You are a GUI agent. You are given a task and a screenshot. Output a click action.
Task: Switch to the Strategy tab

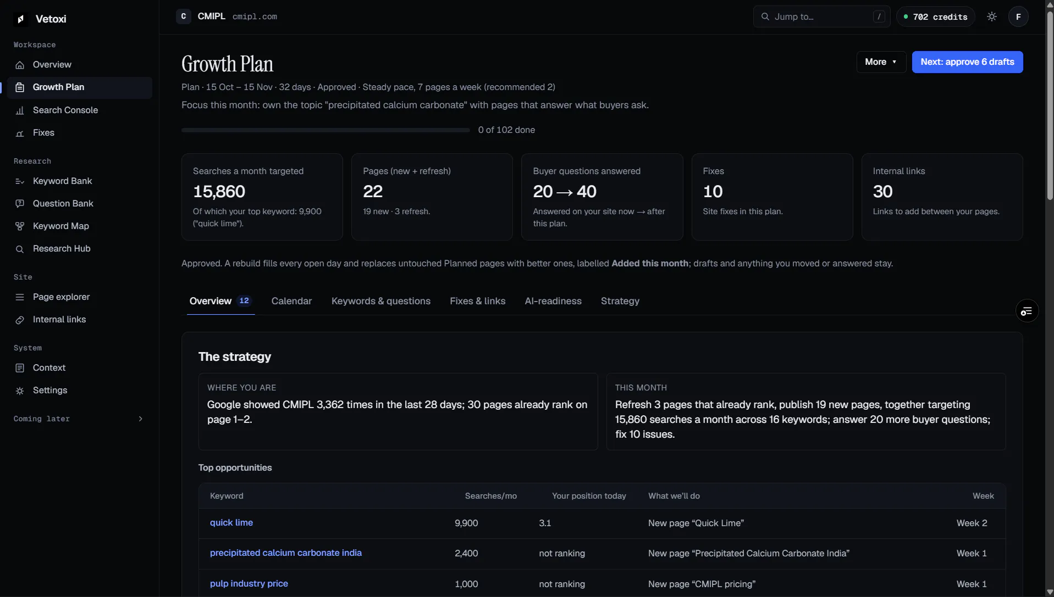click(x=620, y=301)
